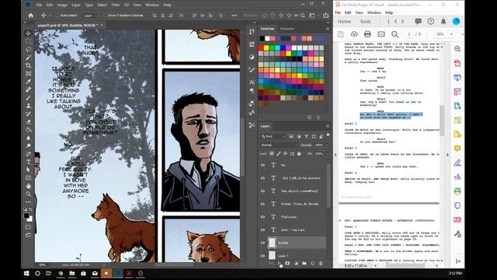497x280 pixels.
Task: Create a new group with folder icon
Action: [x=304, y=264]
